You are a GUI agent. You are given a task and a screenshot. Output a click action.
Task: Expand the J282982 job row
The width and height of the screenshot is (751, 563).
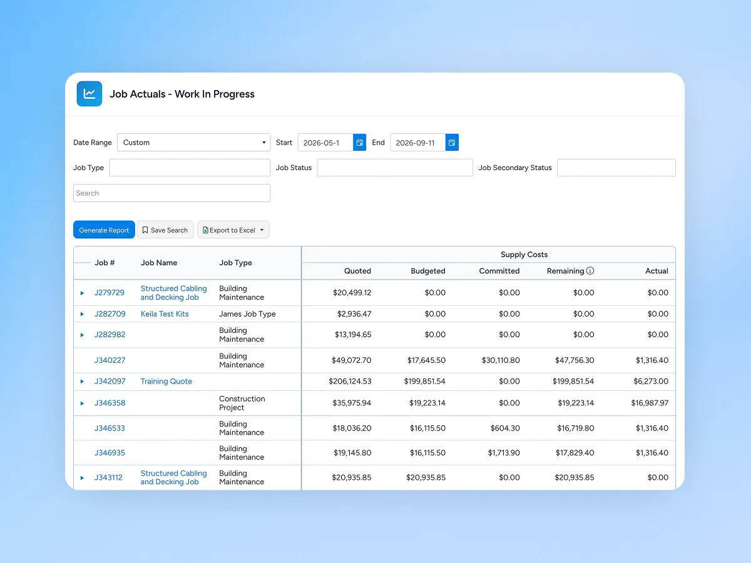(82, 335)
